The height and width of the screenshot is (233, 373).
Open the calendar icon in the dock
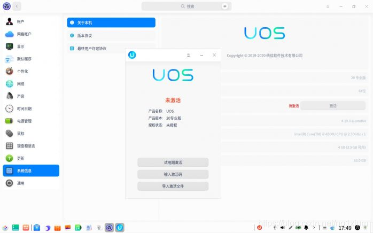[99, 228]
